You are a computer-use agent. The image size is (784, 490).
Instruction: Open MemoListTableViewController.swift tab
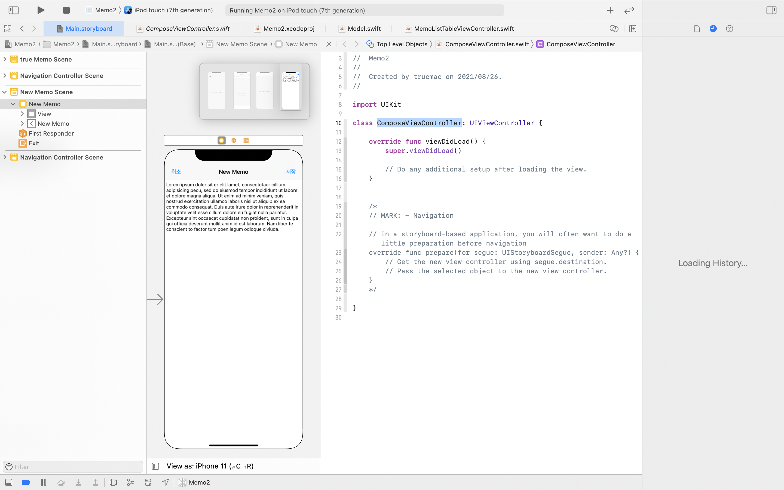464,29
